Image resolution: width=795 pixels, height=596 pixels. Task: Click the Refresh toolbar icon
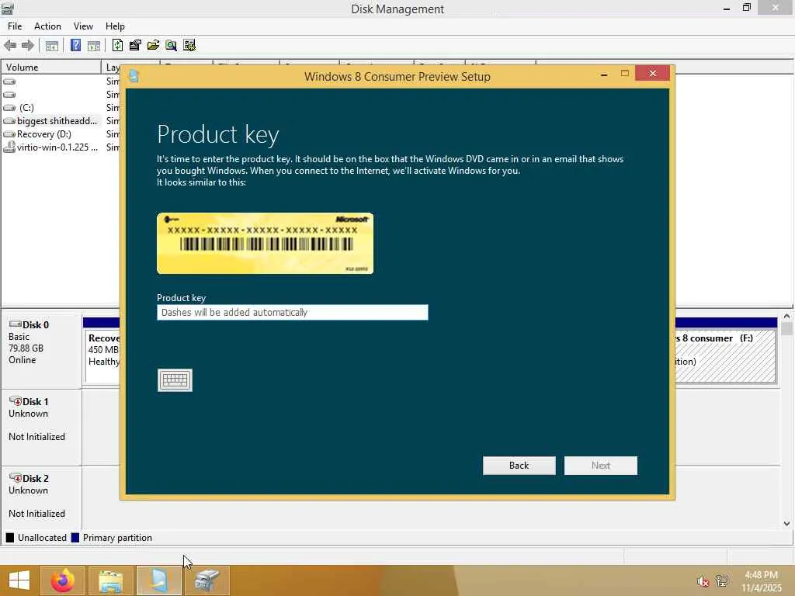(117, 46)
